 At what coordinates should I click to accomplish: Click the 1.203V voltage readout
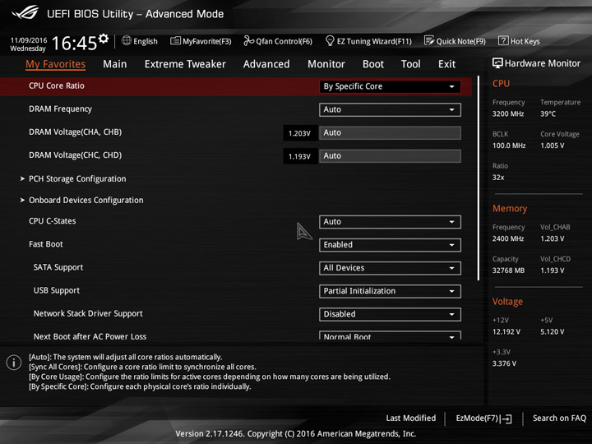tap(300, 133)
